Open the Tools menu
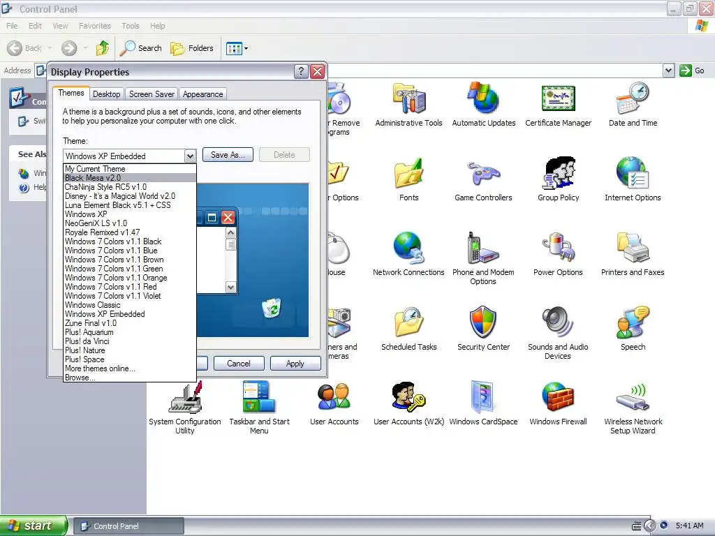The image size is (715, 536). pyautogui.click(x=131, y=26)
